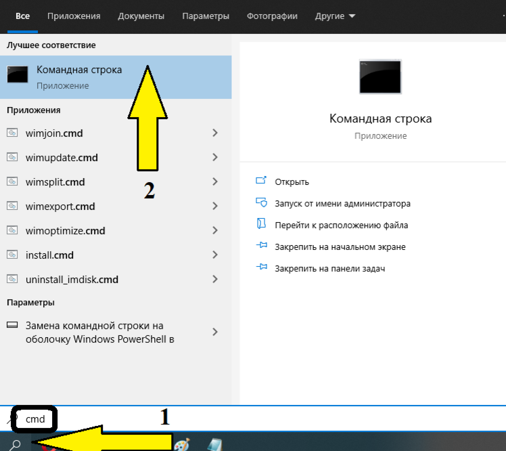Open the Командная строка best match result

pyautogui.click(x=116, y=77)
